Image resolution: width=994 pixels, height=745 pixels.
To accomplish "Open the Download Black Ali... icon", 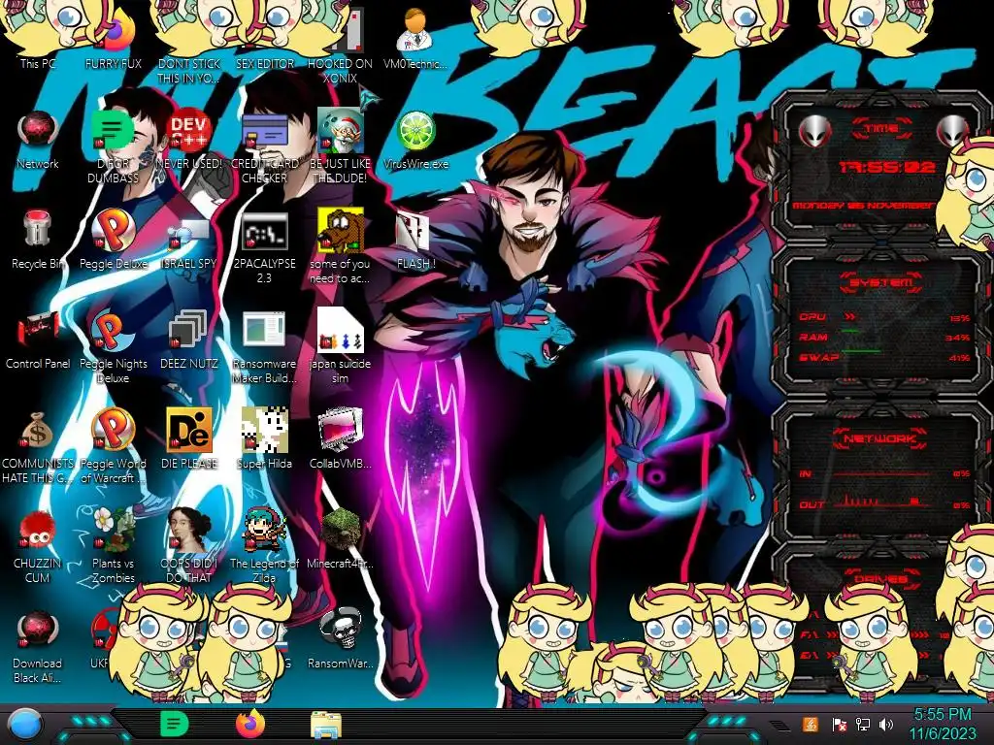I will click(x=38, y=647).
